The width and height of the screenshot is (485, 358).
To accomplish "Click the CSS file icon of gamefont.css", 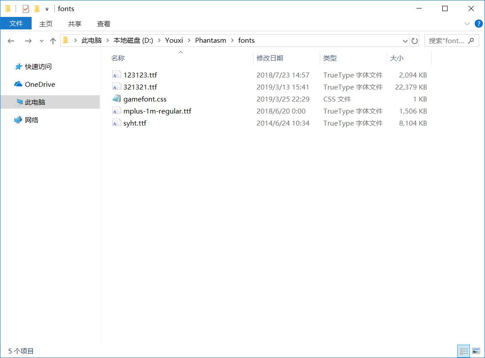I will pos(116,99).
